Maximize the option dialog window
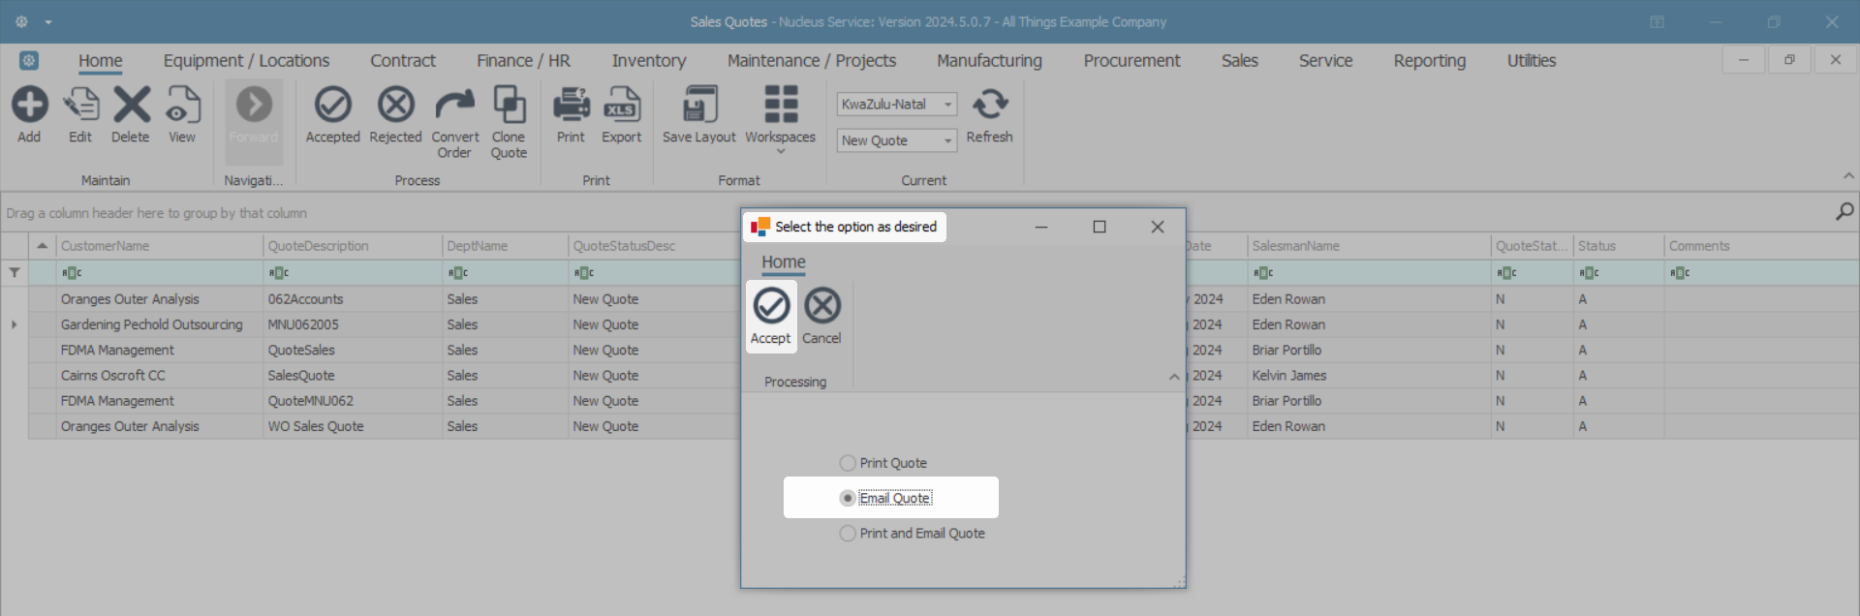 1099,227
